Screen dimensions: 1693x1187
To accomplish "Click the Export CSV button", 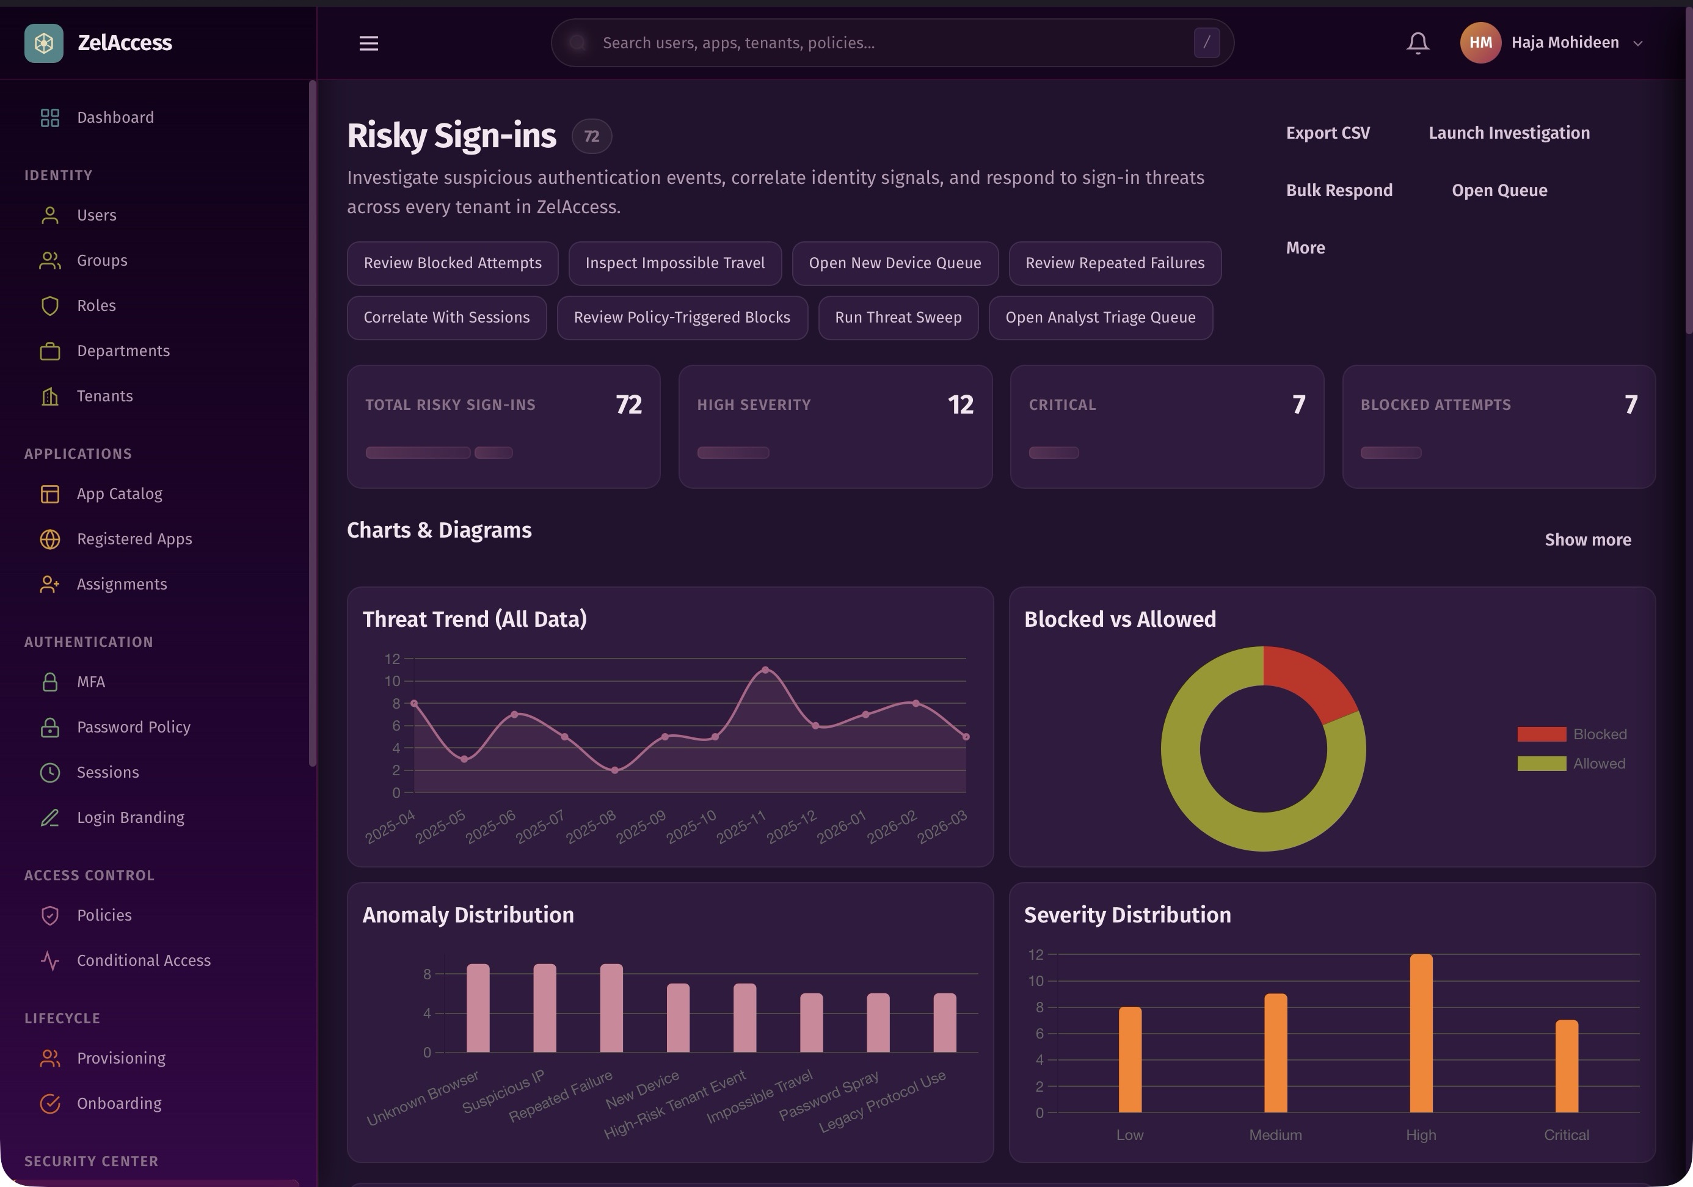I will pos(1328,133).
